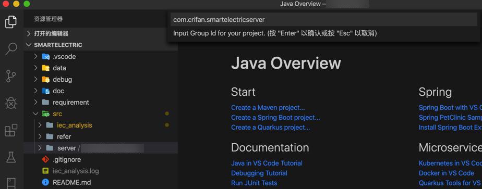Screen dimensions: 482x189
Task: Collapse the src folder chevron
Action: (x=35, y=114)
